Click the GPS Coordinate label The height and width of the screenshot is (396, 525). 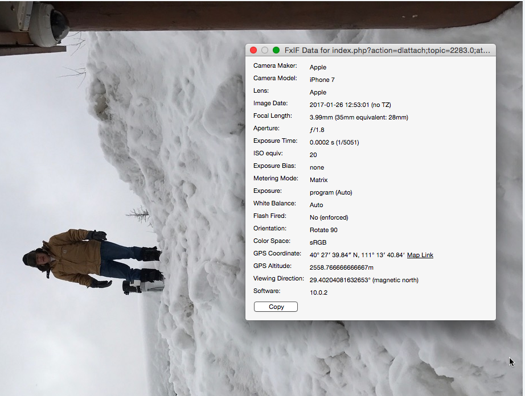277,253
